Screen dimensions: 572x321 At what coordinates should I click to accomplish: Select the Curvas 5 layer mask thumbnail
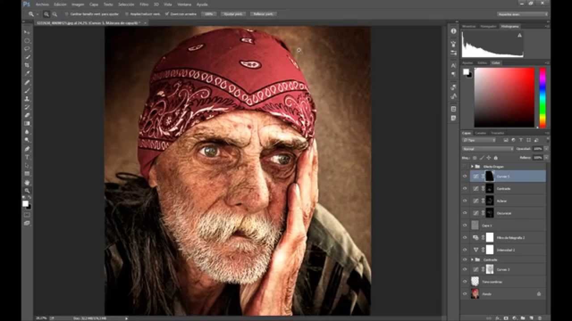click(x=489, y=176)
